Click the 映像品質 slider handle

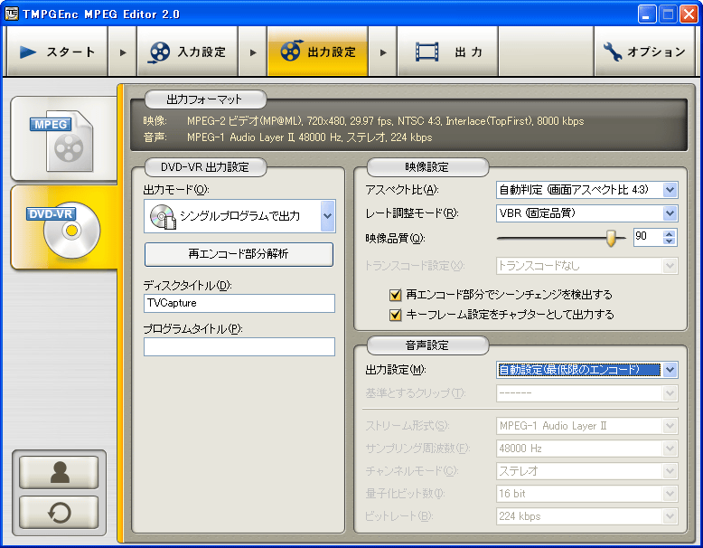click(x=614, y=238)
